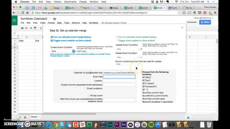Select the $("Due") variable
The width and height of the screenshot is (230, 129).
pyautogui.click(x=146, y=80)
